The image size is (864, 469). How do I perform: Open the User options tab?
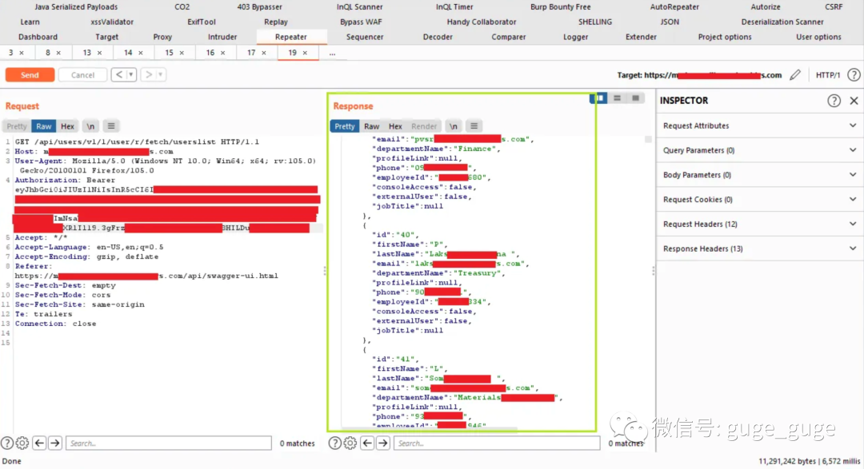tap(818, 37)
